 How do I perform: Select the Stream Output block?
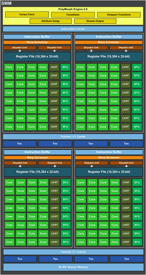(x=95, y=21)
